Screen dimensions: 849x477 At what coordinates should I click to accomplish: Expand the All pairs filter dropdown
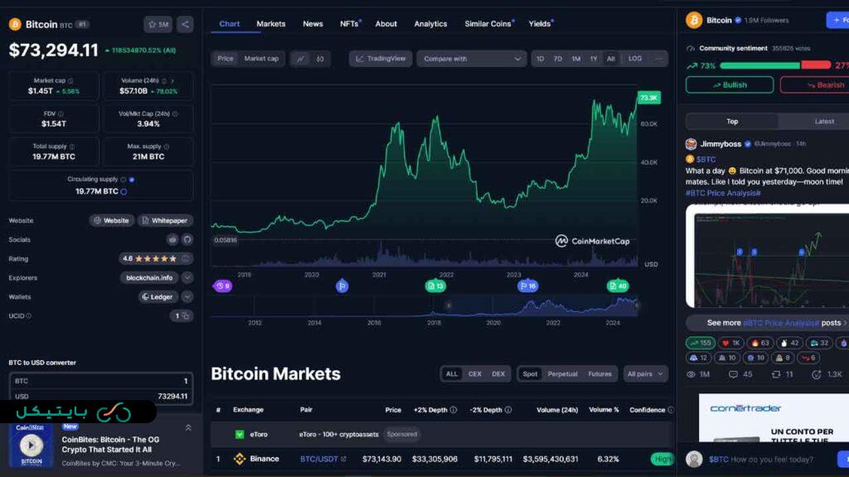click(644, 374)
